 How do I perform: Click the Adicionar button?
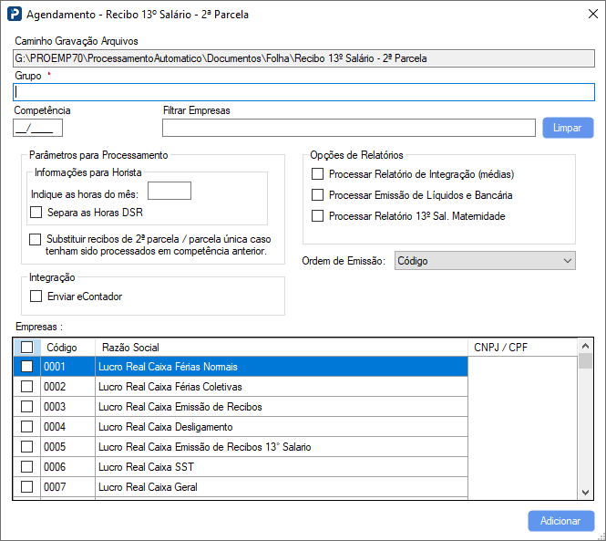(x=560, y=521)
